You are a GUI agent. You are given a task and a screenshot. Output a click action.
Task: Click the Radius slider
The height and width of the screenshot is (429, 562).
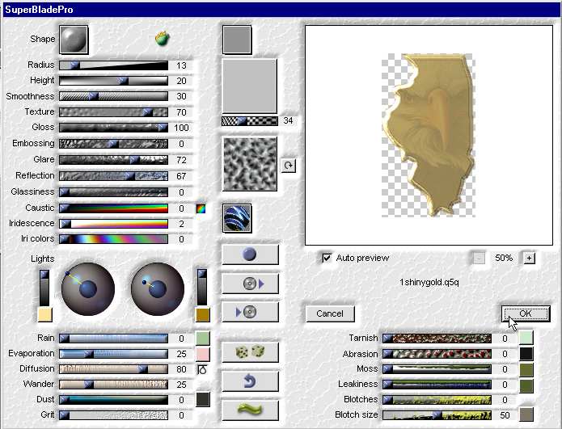(113, 65)
